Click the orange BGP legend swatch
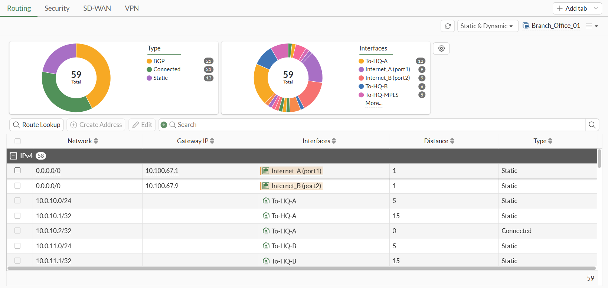Screen dimensions: 608x288 [x=149, y=61]
